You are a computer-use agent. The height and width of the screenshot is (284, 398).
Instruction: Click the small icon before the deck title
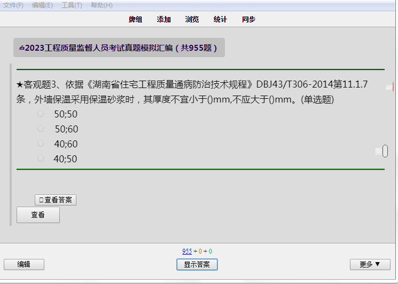point(22,48)
